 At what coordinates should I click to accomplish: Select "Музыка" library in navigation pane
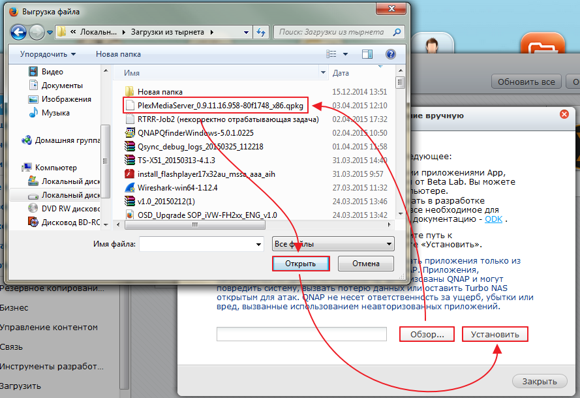[x=49, y=112]
